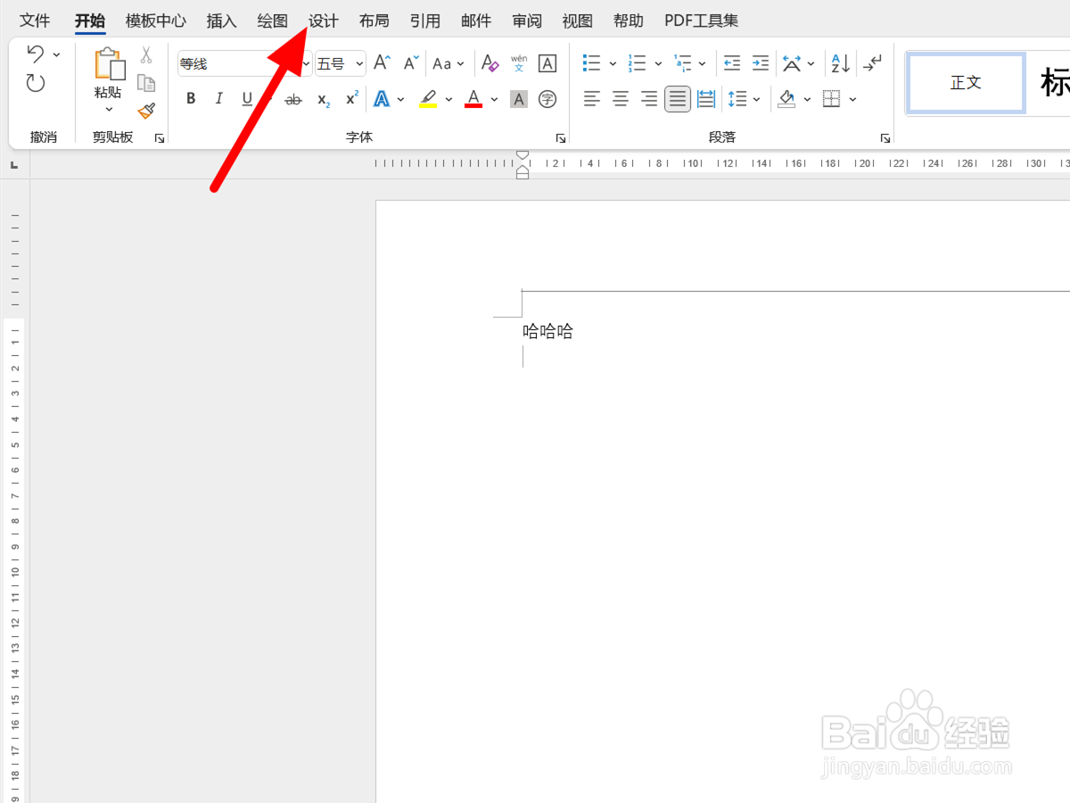Open the 模板中心 tab

pos(156,21)
